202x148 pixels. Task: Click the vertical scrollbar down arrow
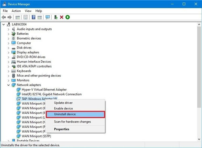pyautogui.click(x=199, y=139)
